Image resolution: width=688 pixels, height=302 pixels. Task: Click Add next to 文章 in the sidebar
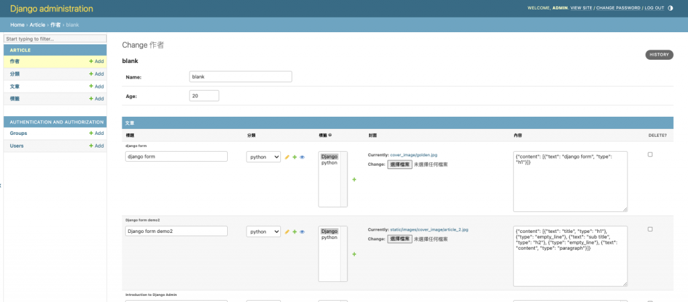(97, 87)
